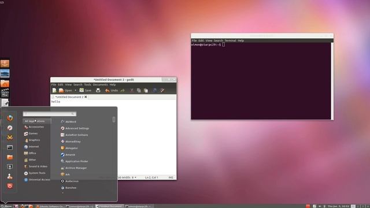Click the redo arrow in gedit toolbar
The width and height of the screenshot is (370, 208).
tap(123, 90)
